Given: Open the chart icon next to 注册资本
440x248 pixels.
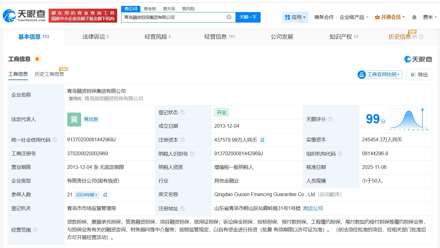Looking at the screenshot, I should tap(262, 140).
